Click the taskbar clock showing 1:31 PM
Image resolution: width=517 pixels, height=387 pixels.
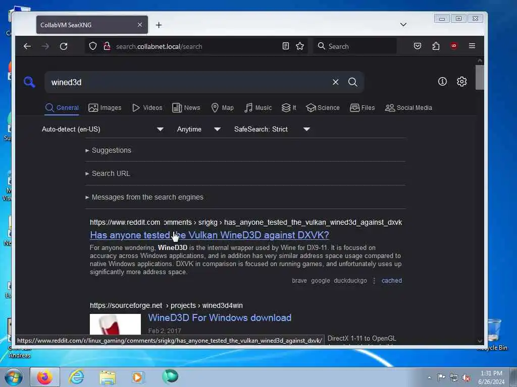coord(491,377)
